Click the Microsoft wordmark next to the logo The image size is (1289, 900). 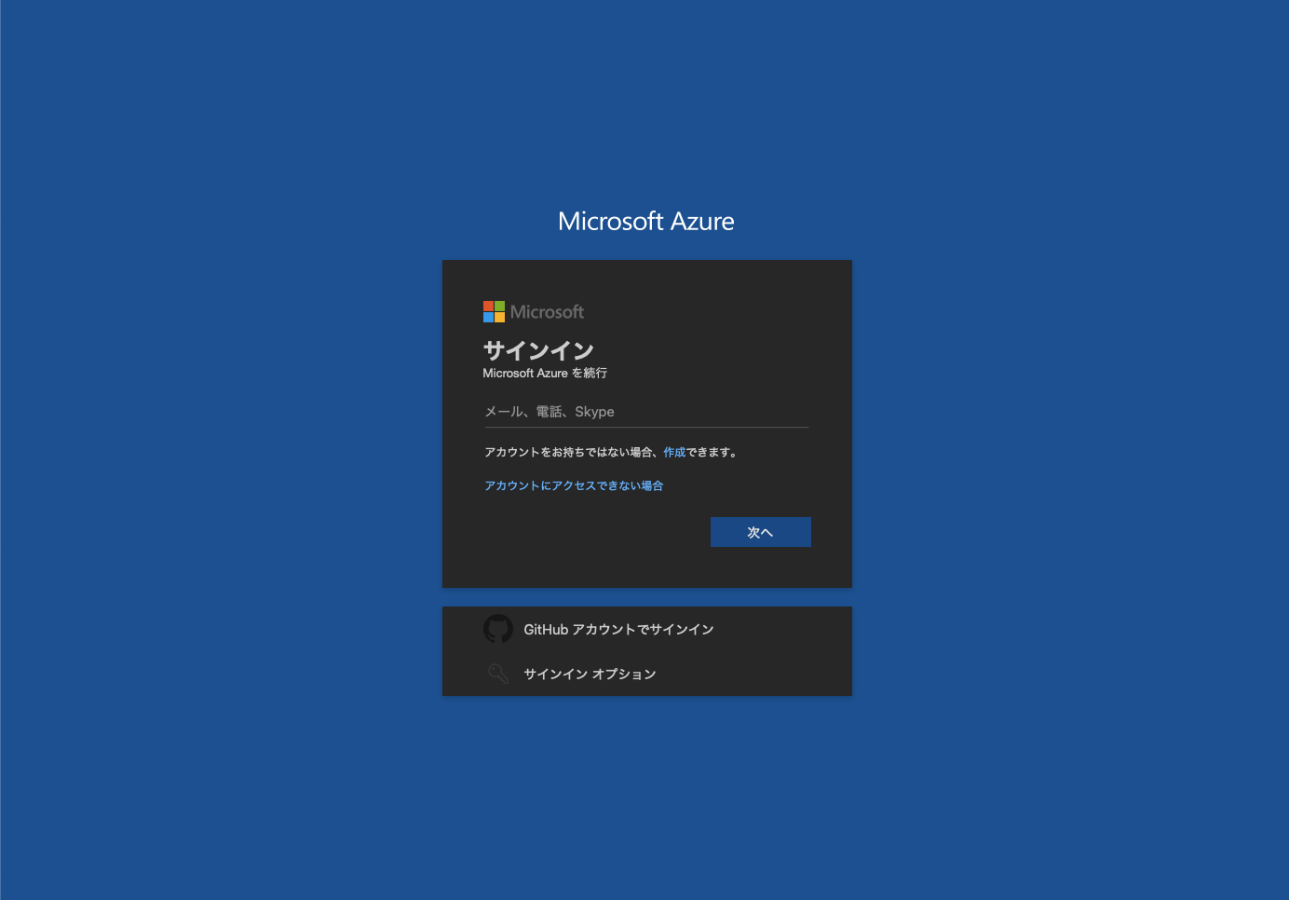coord(548,312)
